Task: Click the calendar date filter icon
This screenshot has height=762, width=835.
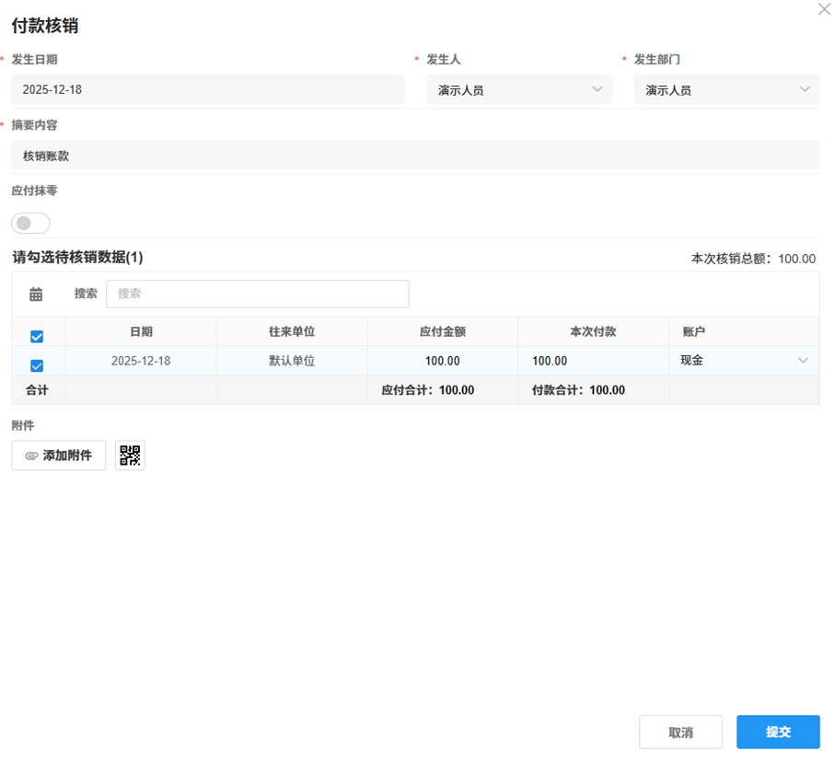Action: tap(37, 293)
